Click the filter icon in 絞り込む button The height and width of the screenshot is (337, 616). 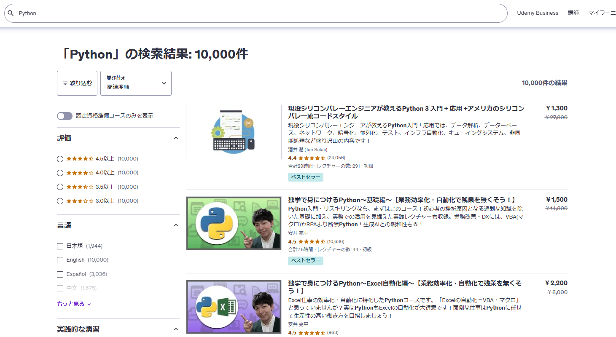pos(65,83)
